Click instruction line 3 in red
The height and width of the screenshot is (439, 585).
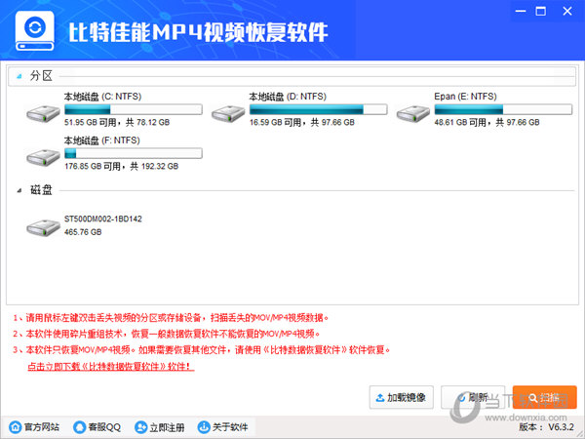[x=202, y=350]
